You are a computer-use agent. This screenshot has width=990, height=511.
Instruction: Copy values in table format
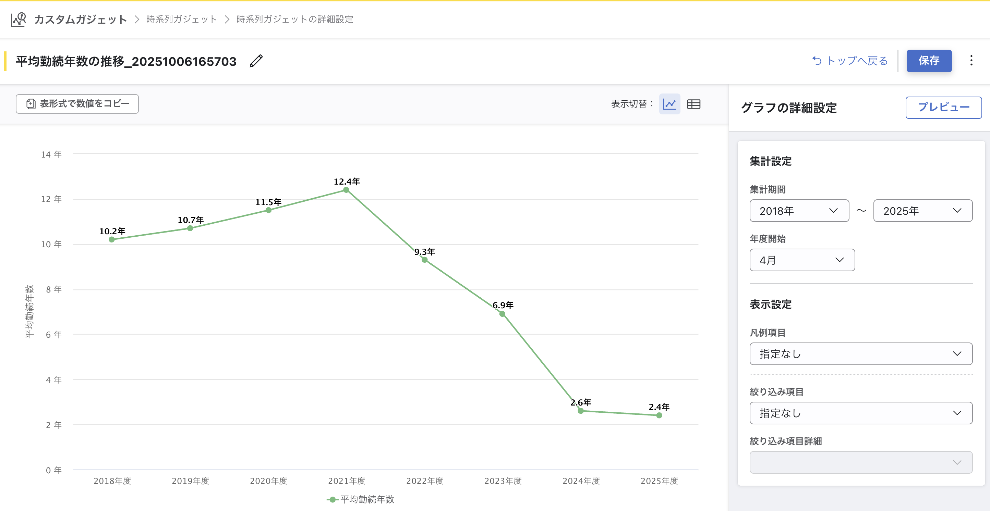point(77,104)
